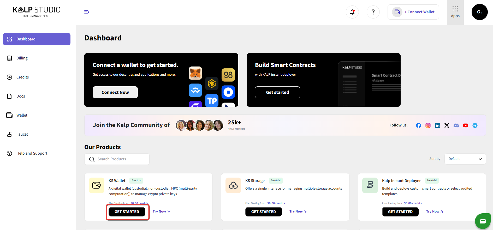Screen dimensions: 493x230
Task: Open the Telegram channel icon
Action: 475,125
